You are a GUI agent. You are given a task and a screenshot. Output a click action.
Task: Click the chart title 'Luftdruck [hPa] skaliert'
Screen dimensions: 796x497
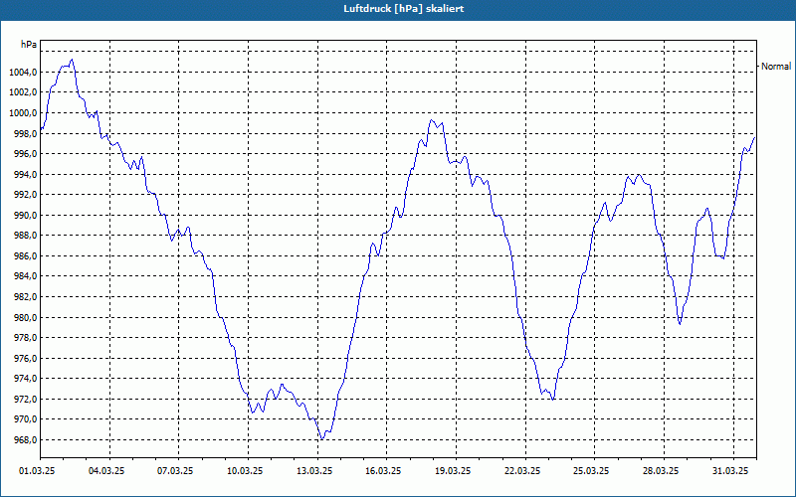tap(404, 9)
